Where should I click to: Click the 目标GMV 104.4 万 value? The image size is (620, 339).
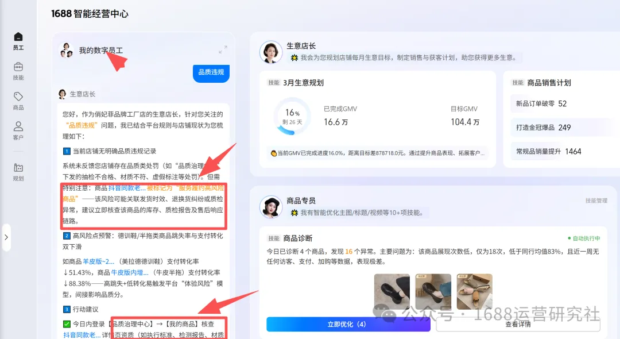pos(465,122)
